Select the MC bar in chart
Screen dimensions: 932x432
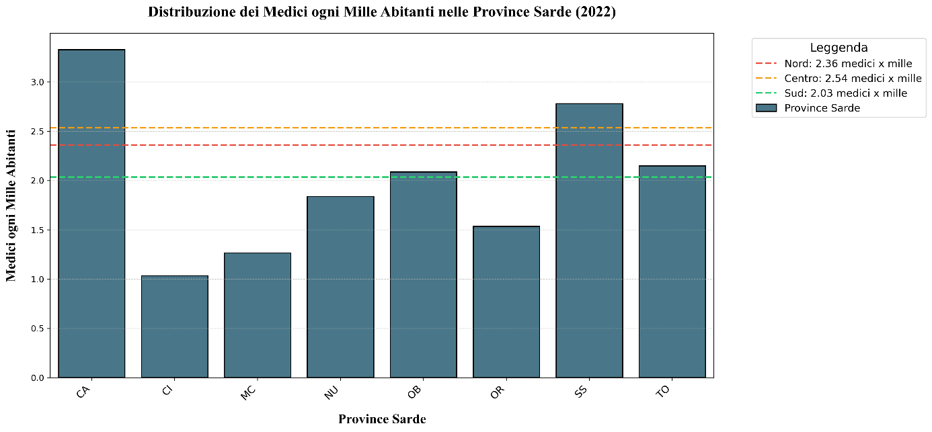coord(258,315)
